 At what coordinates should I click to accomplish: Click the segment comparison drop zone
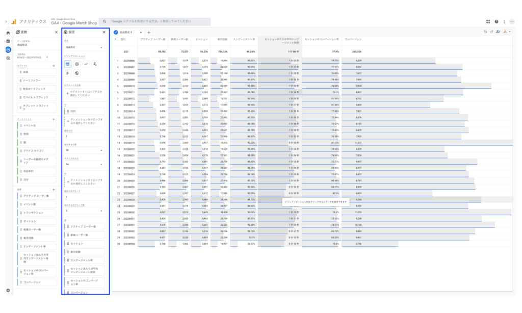click(x=84, y=94)
